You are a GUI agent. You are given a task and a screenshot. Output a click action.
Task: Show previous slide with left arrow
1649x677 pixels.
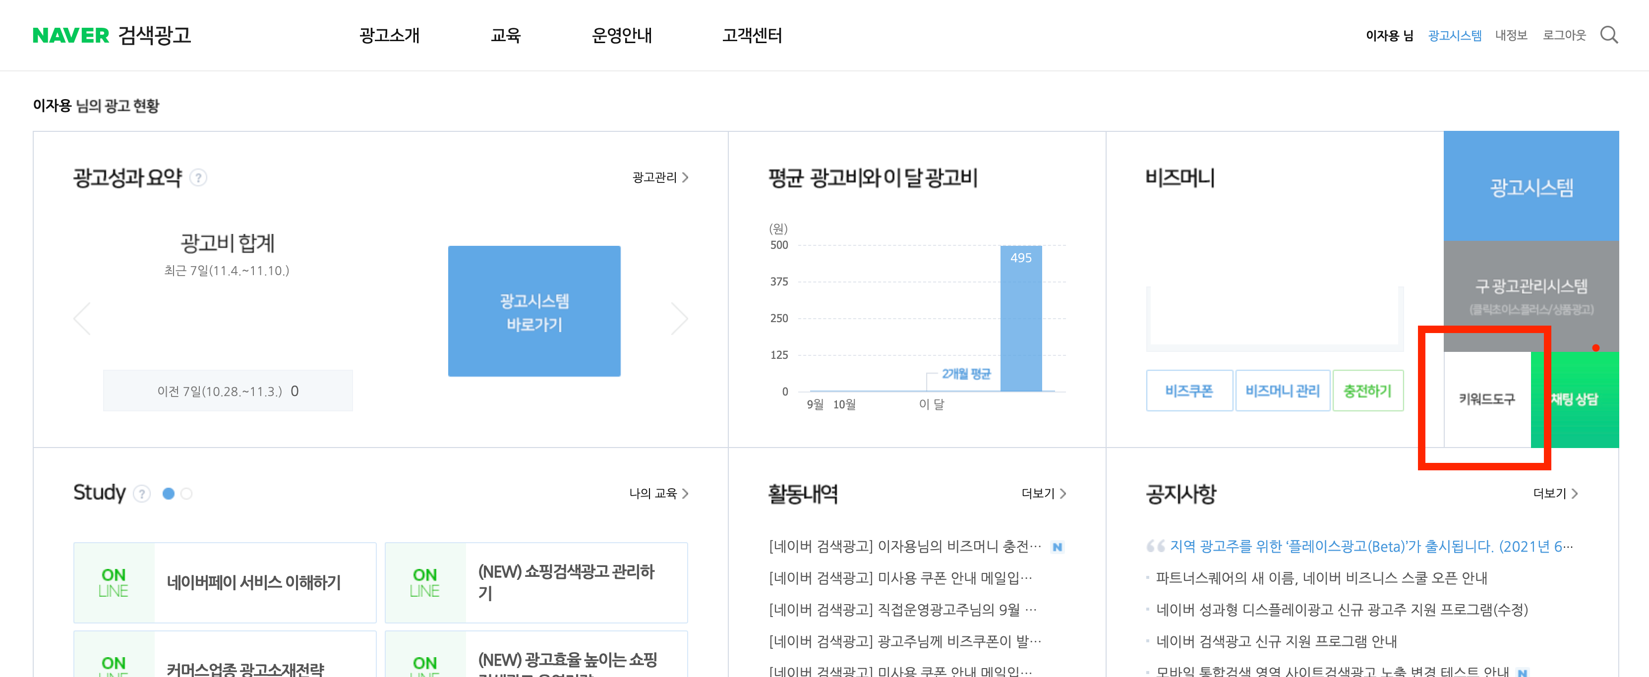(x=83, y=318)
